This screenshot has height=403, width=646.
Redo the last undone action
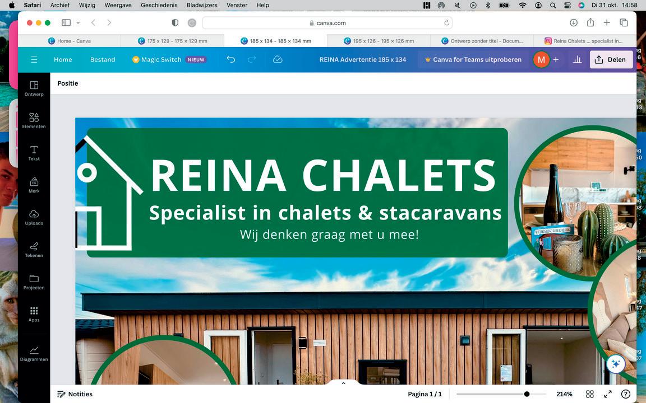pyautogui.click(x=252, y=60)
